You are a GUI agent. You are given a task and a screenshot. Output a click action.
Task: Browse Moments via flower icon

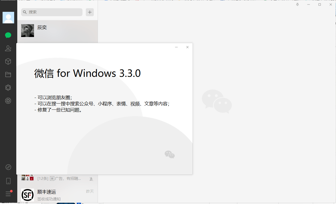(x=8, y=88)
